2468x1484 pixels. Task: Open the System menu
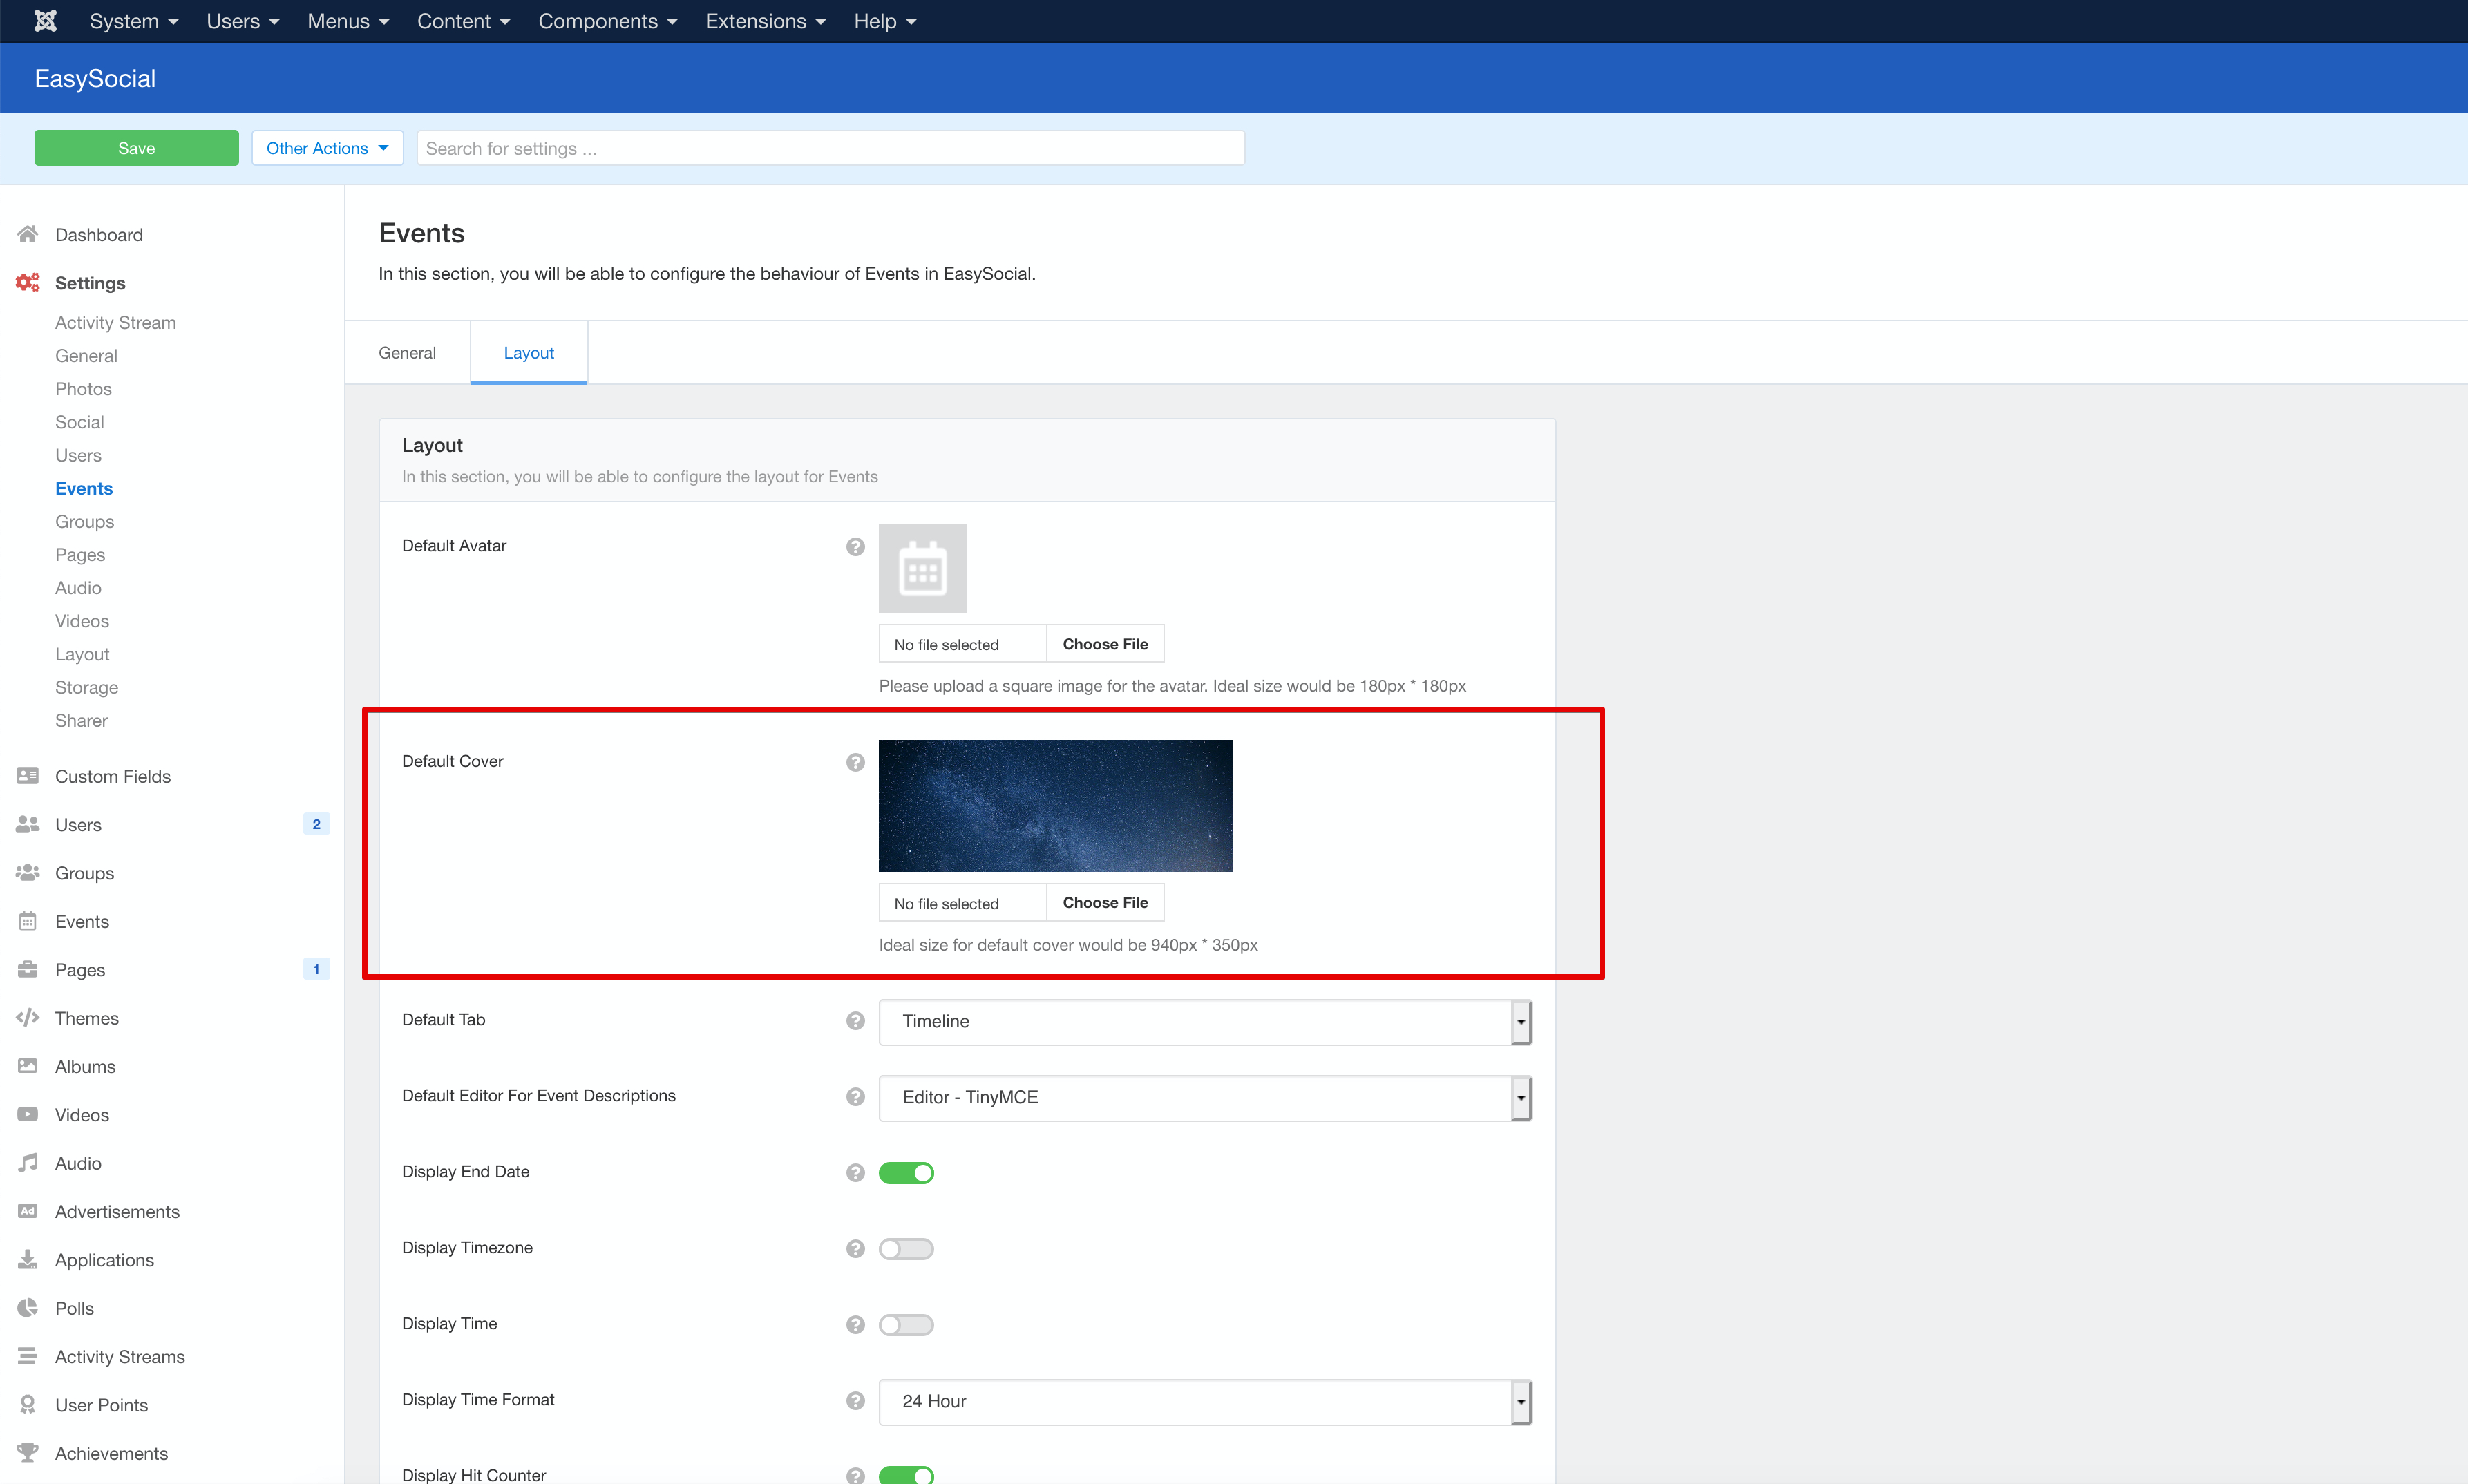(x=134, y=21)
